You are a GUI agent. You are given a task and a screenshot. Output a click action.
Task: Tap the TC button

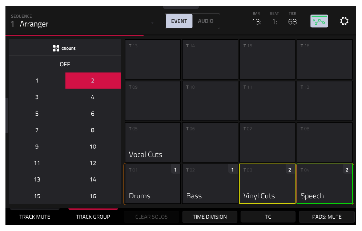[268, 217]
